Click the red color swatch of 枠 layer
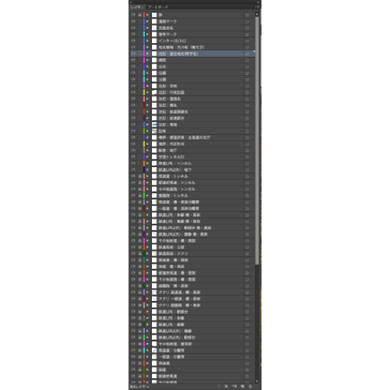 pos(144,14)
